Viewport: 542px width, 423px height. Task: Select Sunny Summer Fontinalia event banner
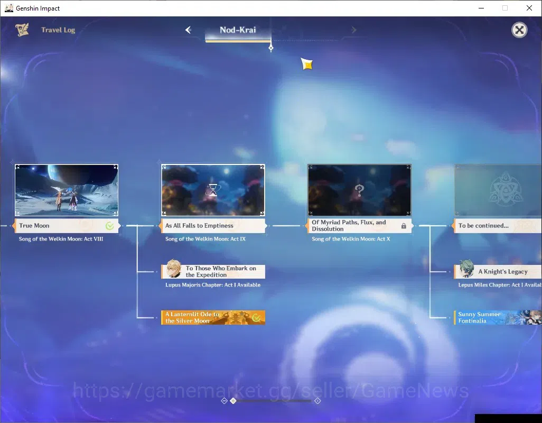click(498, 317)
